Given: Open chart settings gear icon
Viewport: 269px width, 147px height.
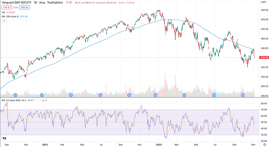Looking at the screenshot, I should [265, 145].
